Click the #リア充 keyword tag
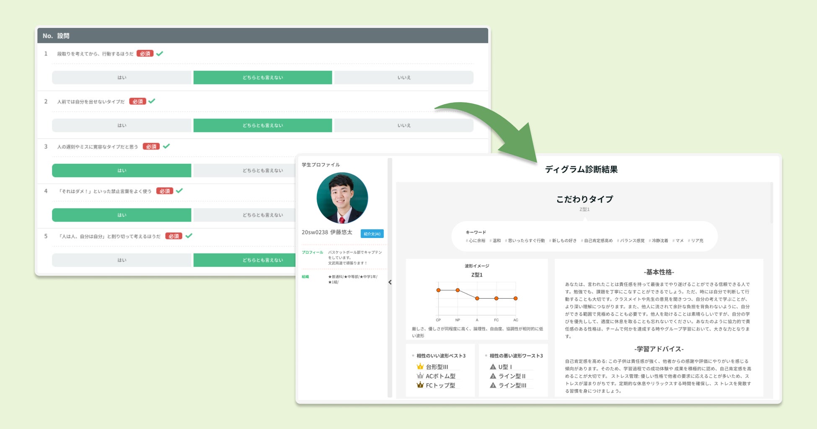817x429 pixels. pyautogui.click(x=696, y=240)
